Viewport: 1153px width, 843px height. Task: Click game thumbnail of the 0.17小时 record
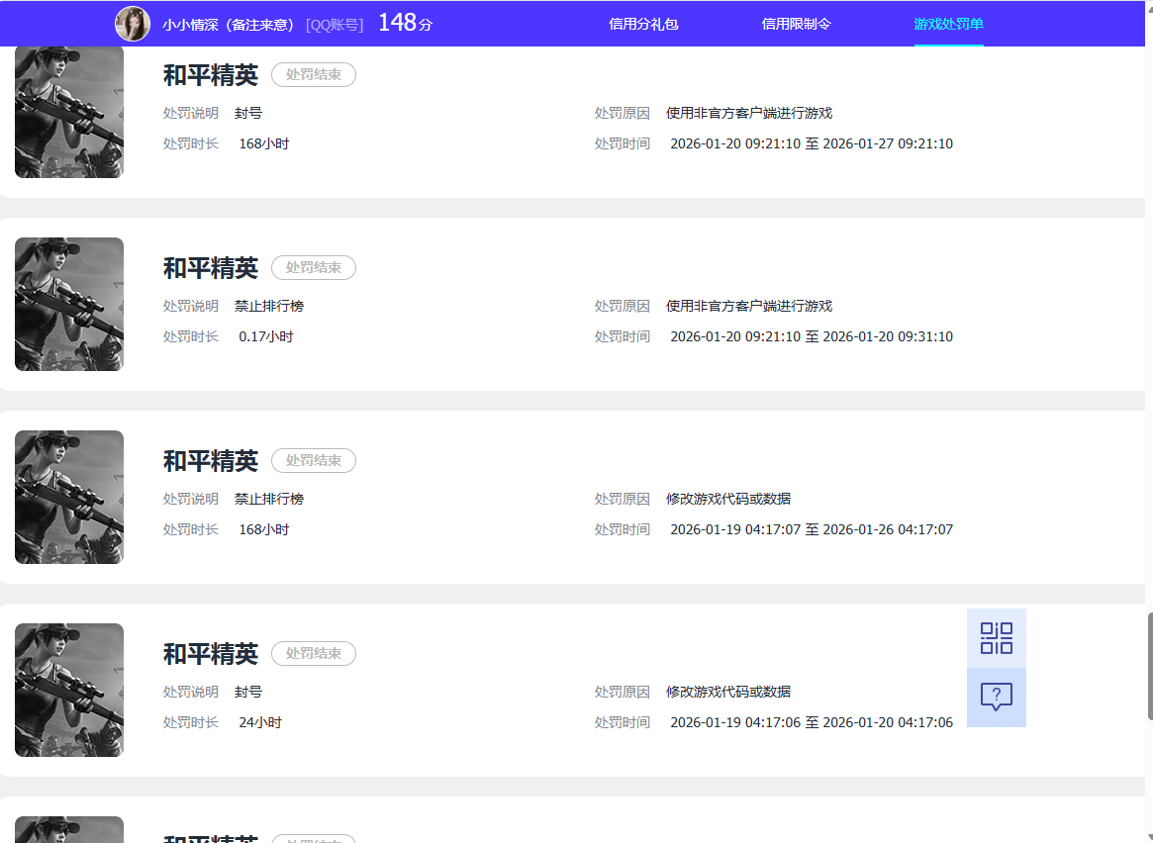(69, 304)
